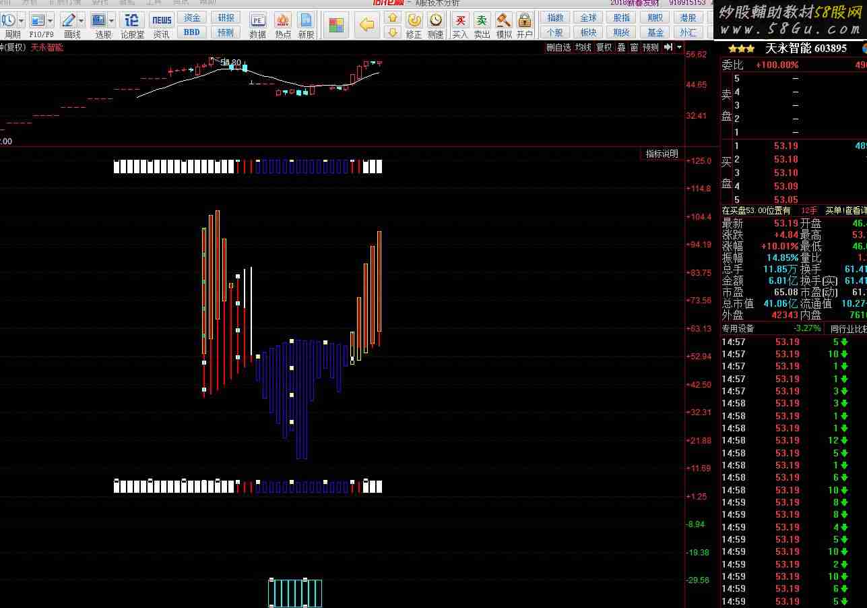Click the BBD button
The height and width of the screenshot is (608, 867).
pos(192,32)
